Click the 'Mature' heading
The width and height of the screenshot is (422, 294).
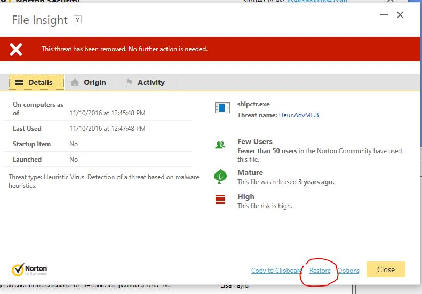[250, 172]
